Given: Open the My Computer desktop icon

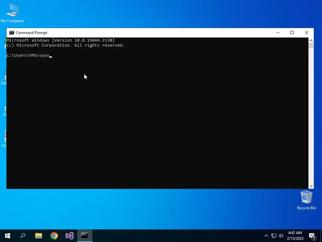Looking at the screenshot, I should pos(12,13).
